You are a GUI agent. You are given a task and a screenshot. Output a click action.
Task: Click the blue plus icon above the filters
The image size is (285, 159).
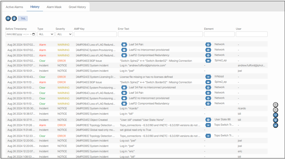tap(8, 18)
